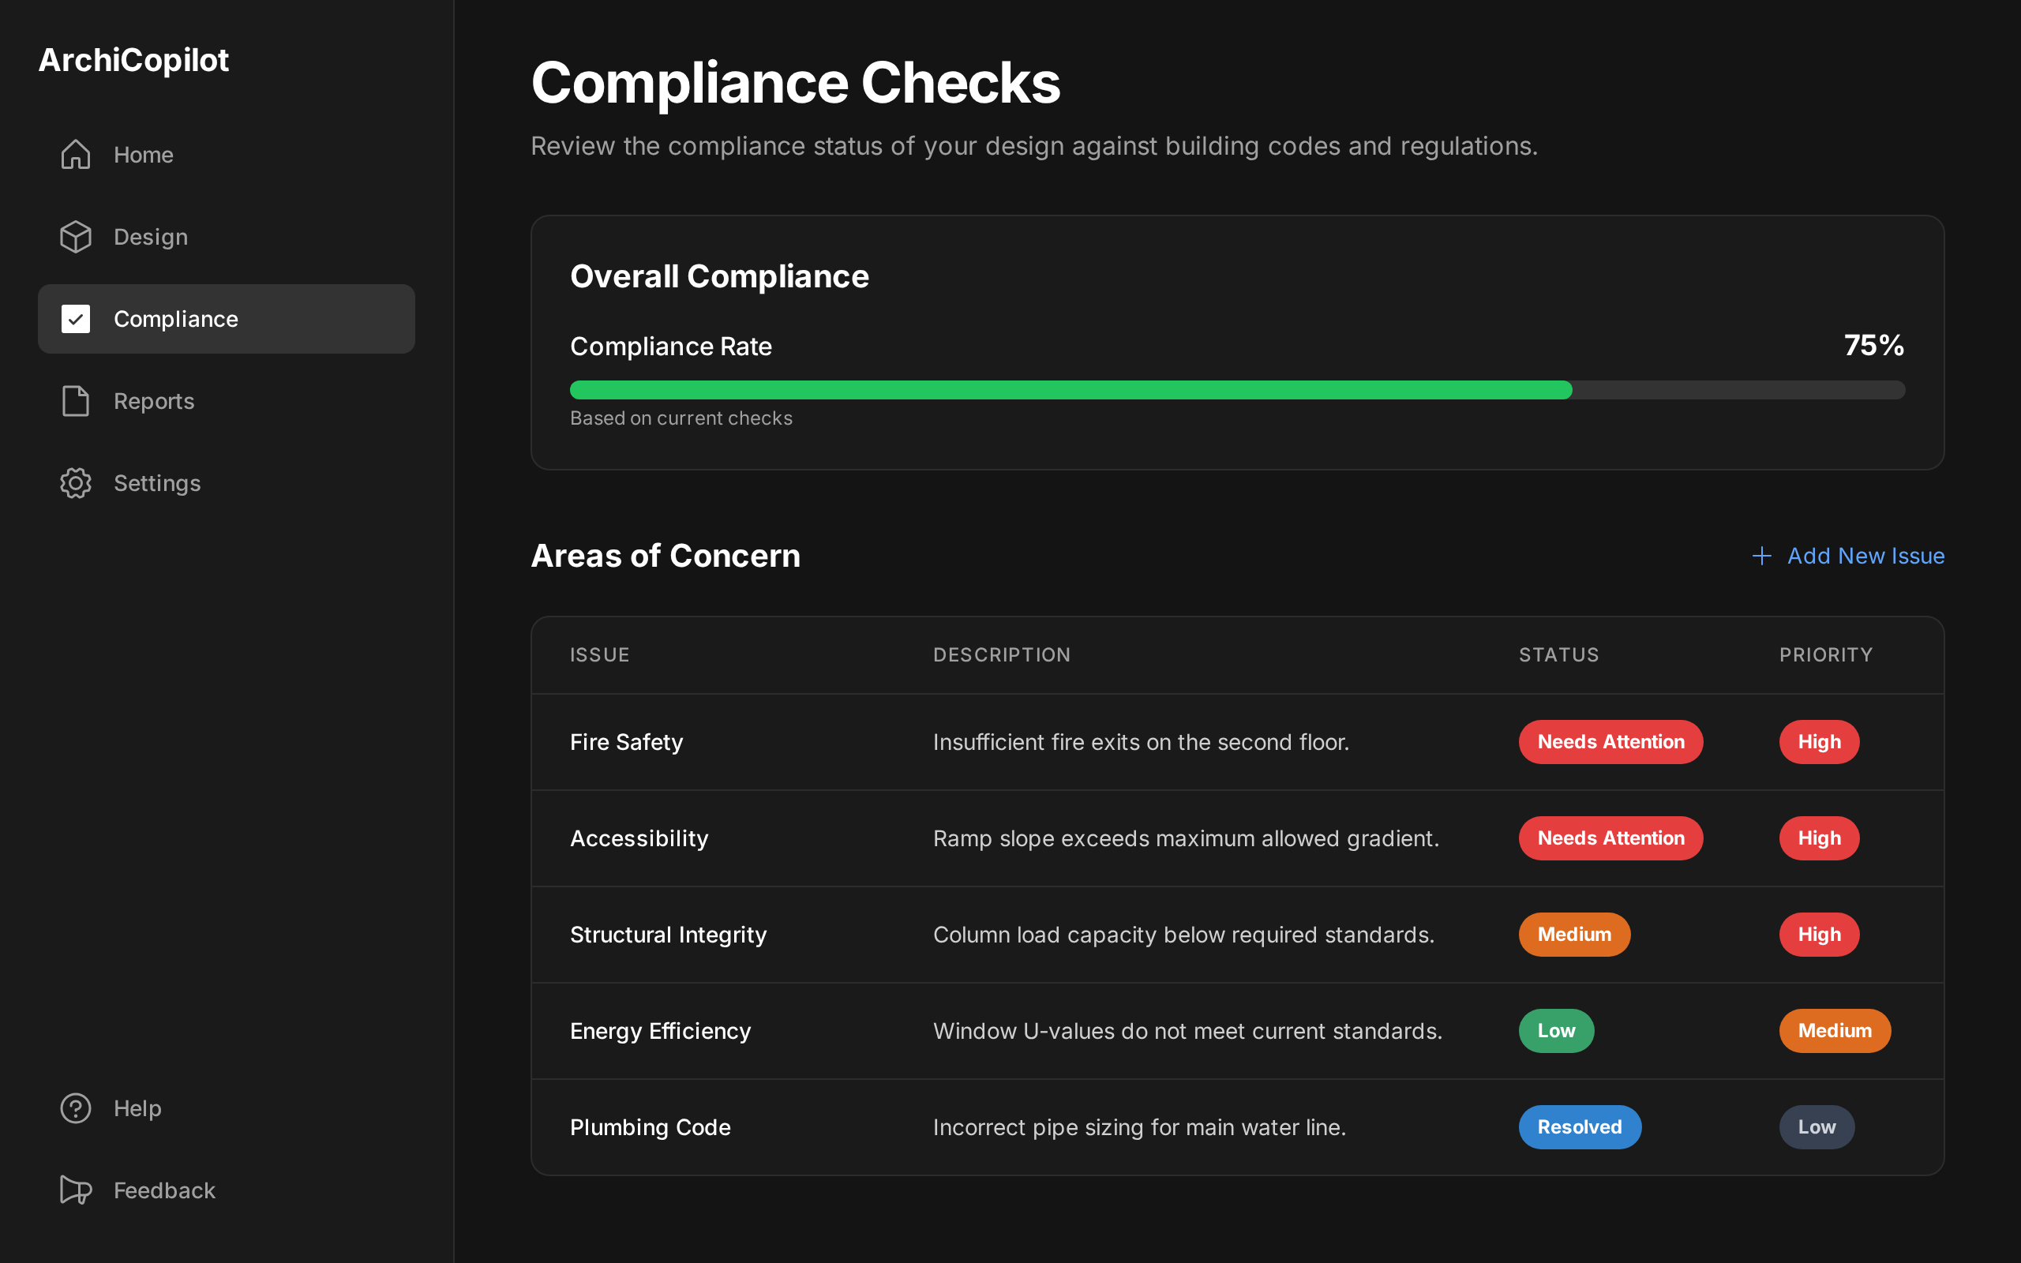Click Plumbing Code's Low priority badge
The width and height of the screenshot is (2021, 1263).
coord(1817,1127)
